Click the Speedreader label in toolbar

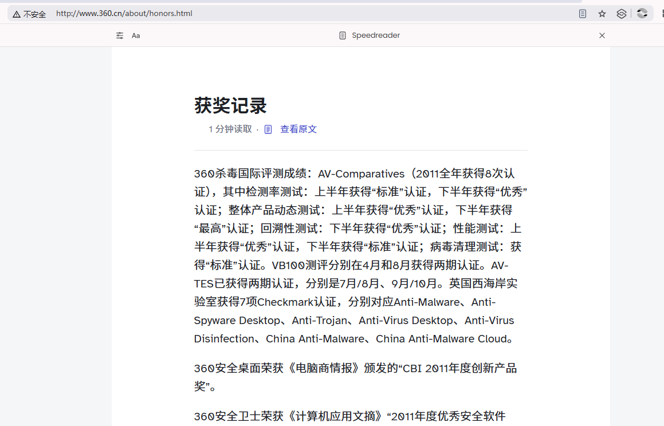(376, 35)
